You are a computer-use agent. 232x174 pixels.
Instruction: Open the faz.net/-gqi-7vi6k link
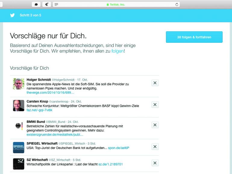pyautogui.click(x=39, y=110)
